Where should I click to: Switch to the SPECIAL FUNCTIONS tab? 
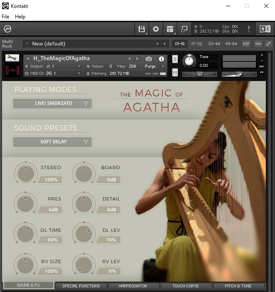81,286
